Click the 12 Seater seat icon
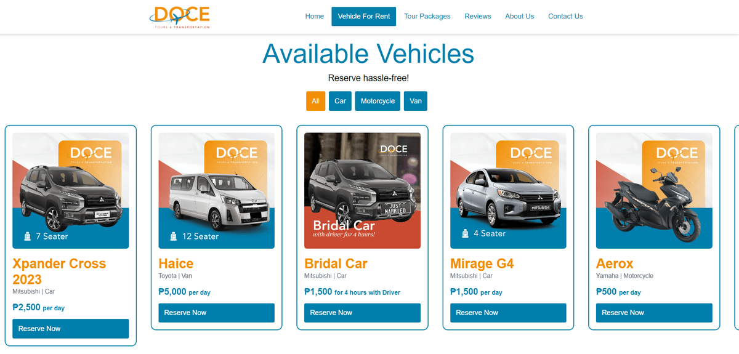 click(174, 236)
